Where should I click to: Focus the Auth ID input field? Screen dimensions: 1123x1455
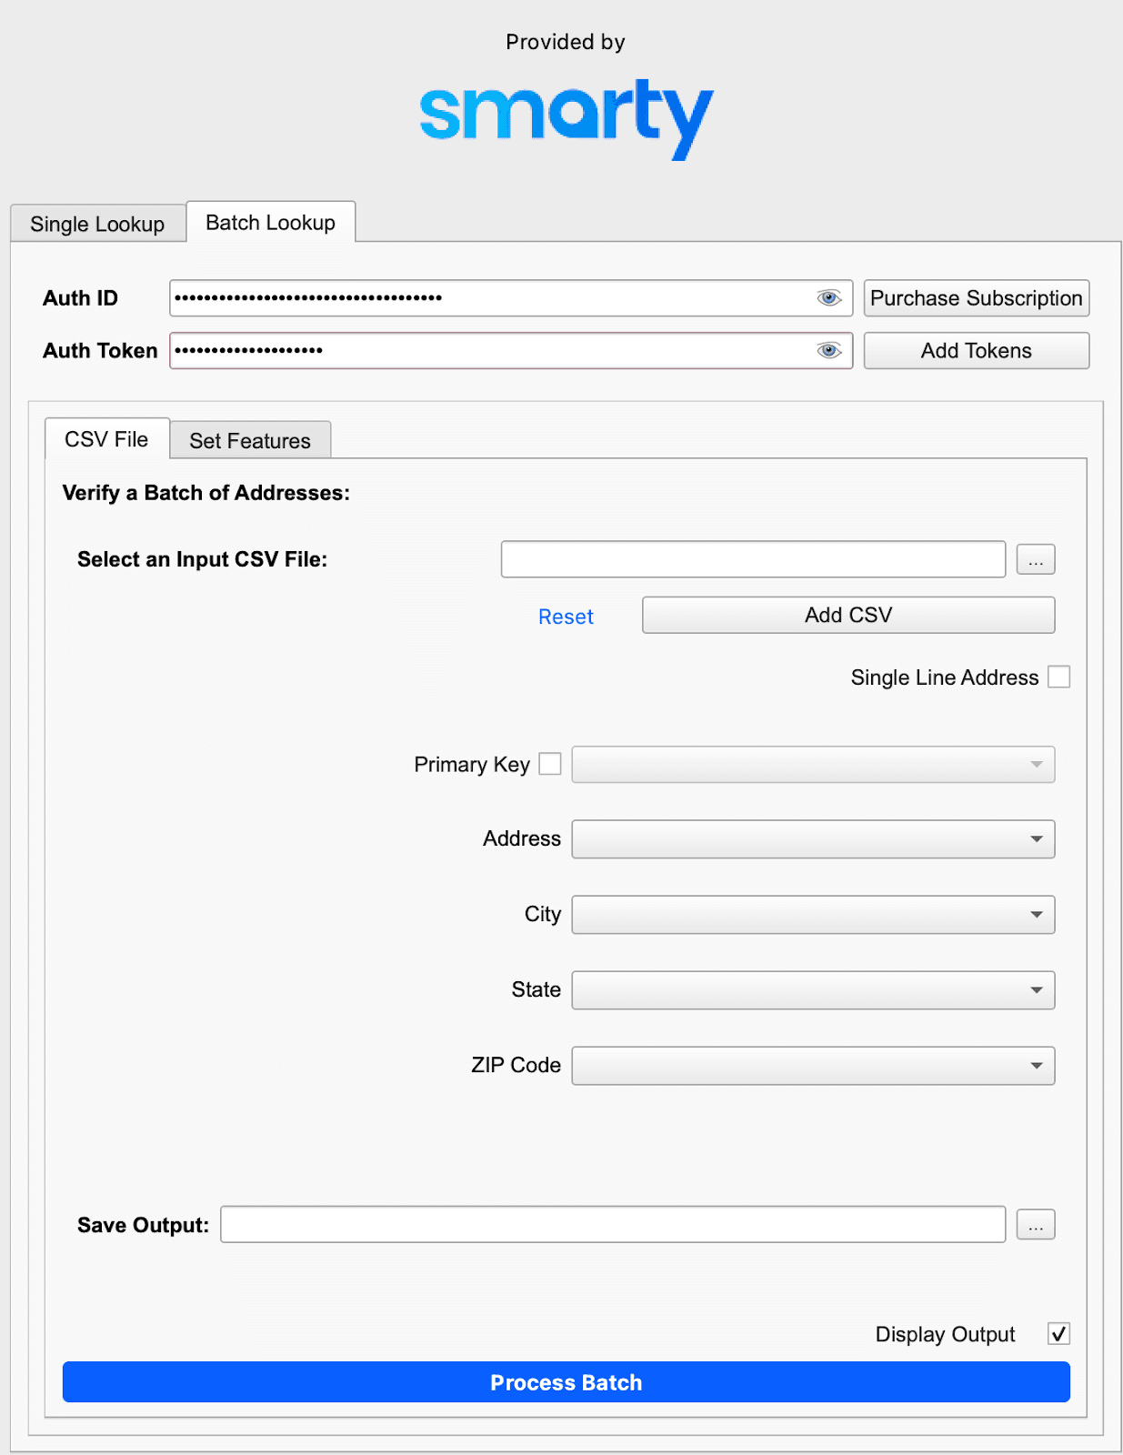click(x=511, y=298)
